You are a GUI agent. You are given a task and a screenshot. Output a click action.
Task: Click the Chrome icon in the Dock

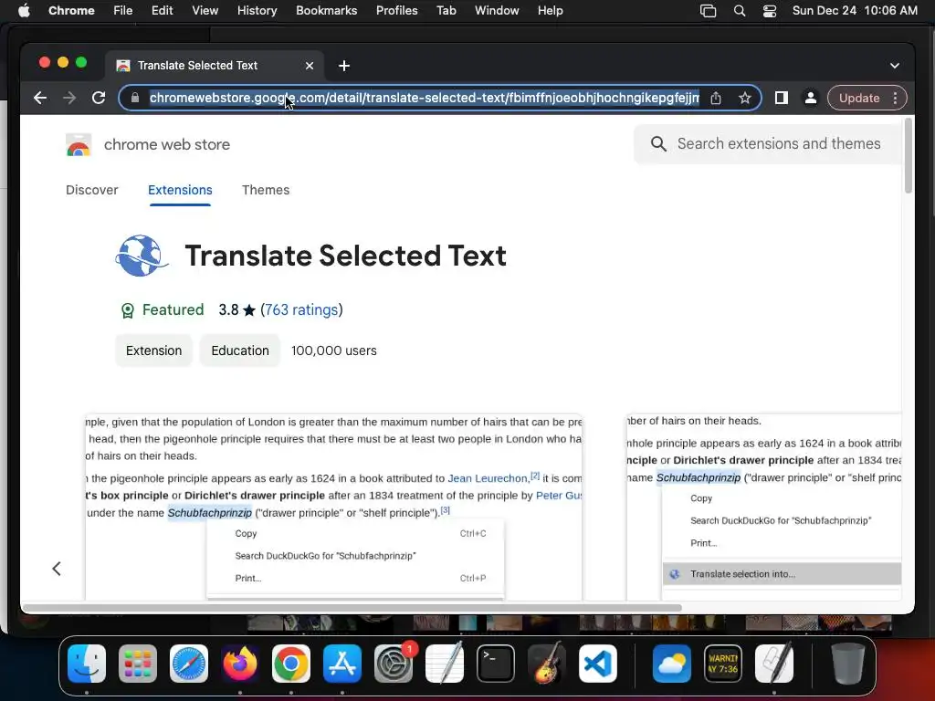pos(291,664)
